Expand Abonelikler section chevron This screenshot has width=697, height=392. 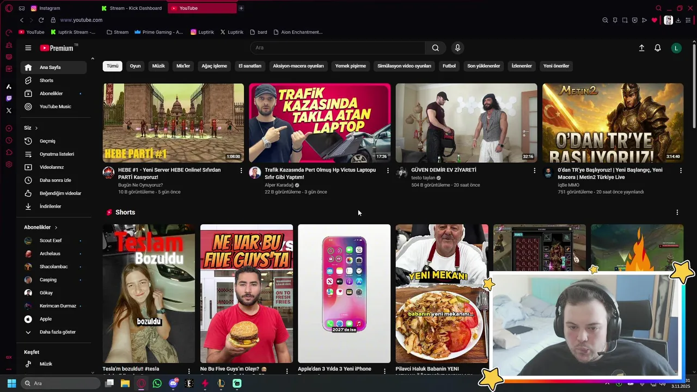(56, 228)
